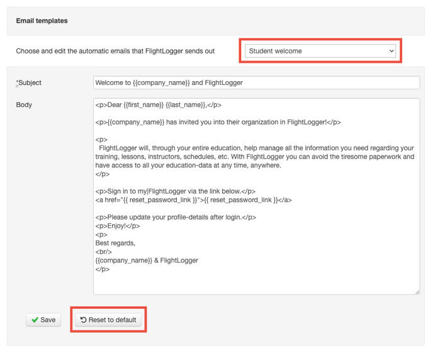
Task: Click the circular arrow reset icon
Action: [x=84, y=320]
